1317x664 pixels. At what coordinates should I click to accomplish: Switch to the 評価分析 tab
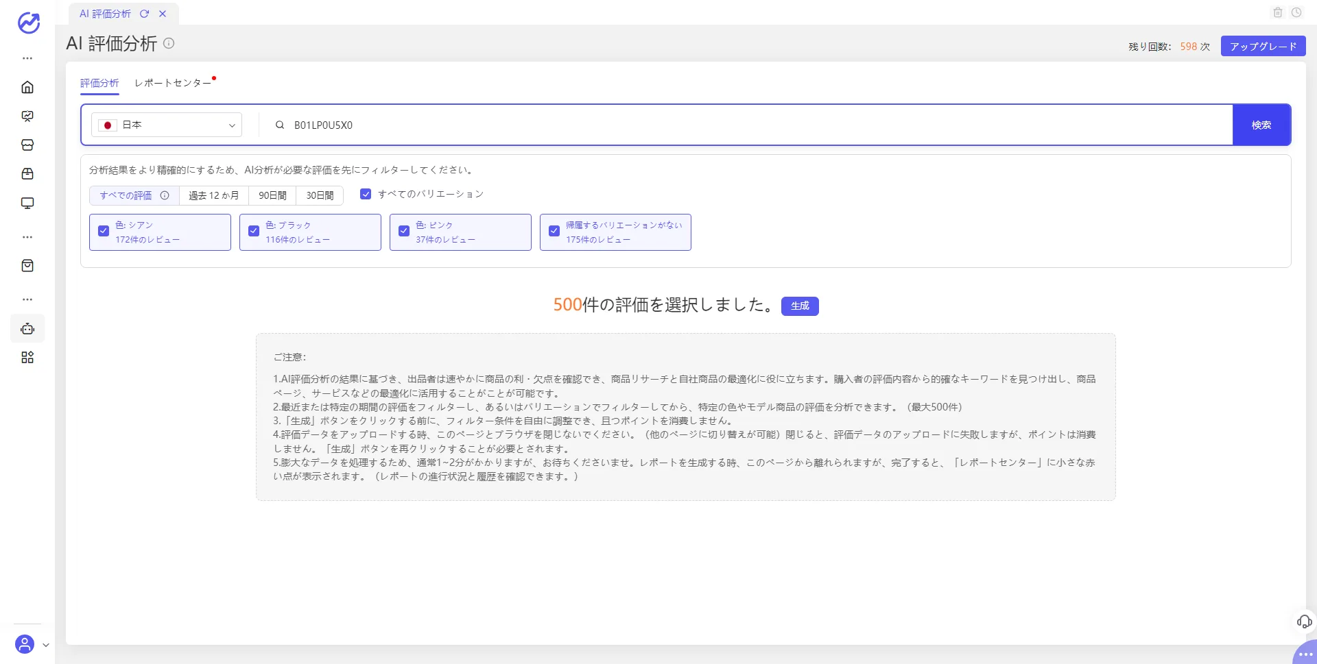99,83
